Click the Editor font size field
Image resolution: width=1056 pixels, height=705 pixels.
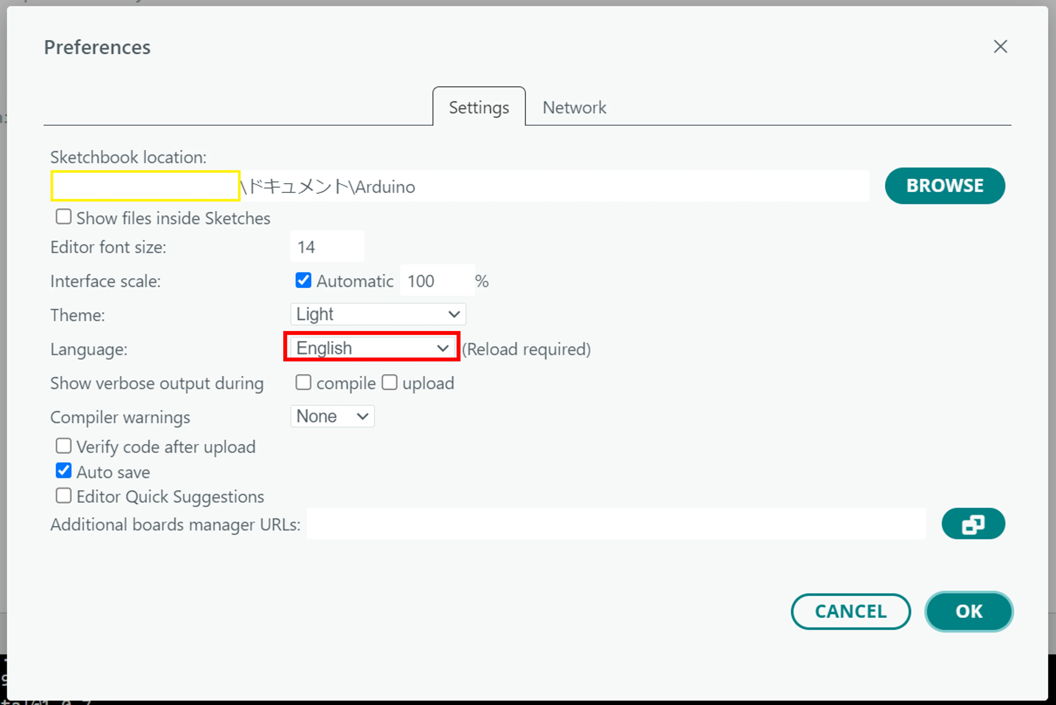point(327,247)
